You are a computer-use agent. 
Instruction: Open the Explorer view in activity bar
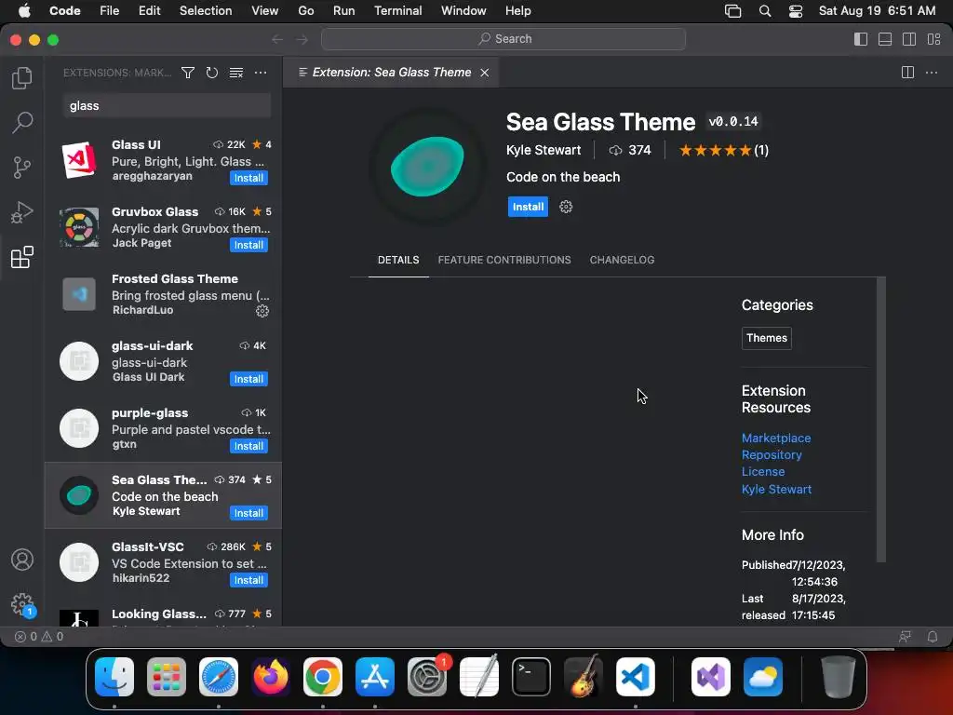point(22,78)
